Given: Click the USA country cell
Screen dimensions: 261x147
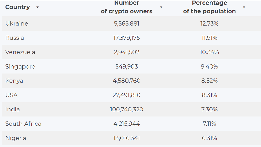Looking at the screenshot, I should click(11, 95).
